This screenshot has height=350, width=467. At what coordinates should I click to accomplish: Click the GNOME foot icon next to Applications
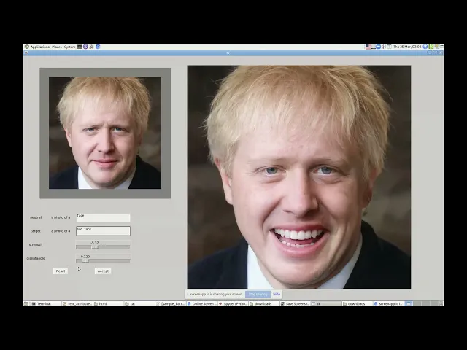click(27, 47)
